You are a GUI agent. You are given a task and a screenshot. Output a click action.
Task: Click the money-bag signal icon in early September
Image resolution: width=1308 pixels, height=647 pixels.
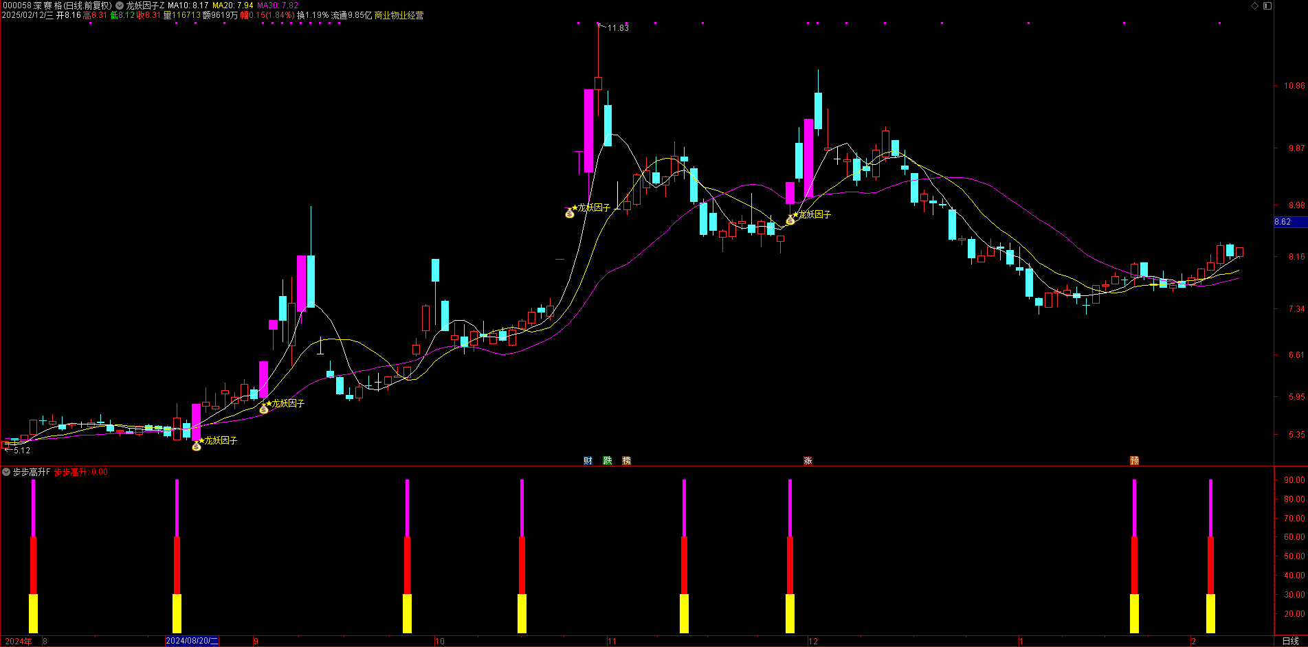tap(264, 409)
